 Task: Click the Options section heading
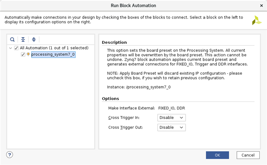coord(110,99)
